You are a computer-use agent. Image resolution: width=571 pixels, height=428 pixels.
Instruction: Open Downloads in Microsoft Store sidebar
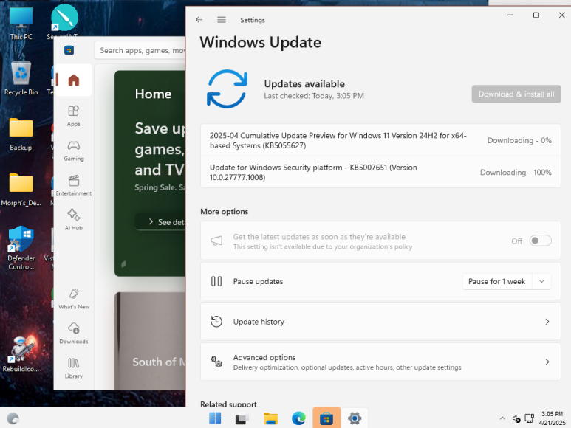tap(74, 333)
